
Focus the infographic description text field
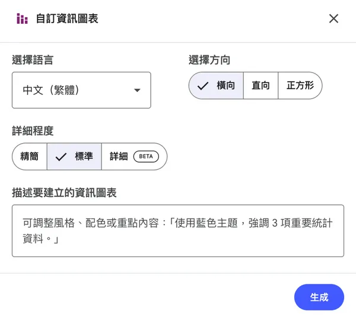[x=177, y=230]
